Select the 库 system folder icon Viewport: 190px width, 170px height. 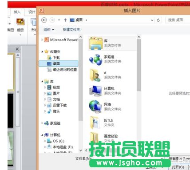96,43
